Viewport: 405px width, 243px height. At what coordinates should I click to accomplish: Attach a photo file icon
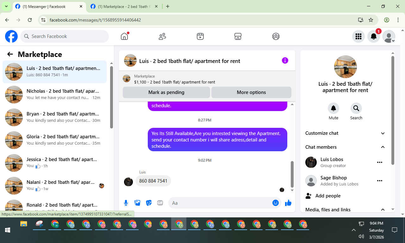(137, 203)
